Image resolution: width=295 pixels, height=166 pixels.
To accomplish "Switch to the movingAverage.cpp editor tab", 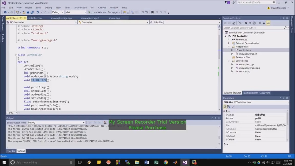I will coord(61,18).
